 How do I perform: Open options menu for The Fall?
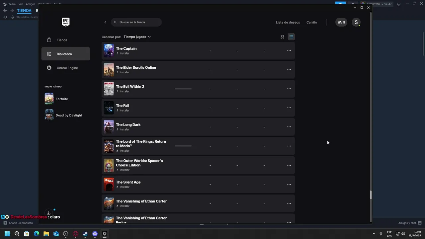click(289, 108)
